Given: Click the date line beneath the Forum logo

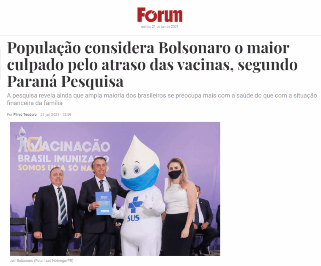Looking at the screenshot, I should click(x=160, y=27).
